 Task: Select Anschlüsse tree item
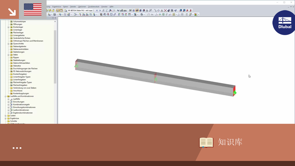pos(18,91)
